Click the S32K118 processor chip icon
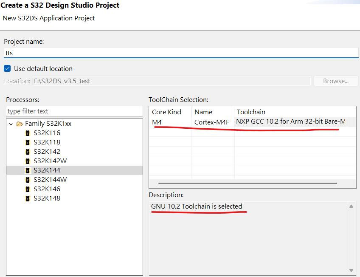 tap(28, 142)
